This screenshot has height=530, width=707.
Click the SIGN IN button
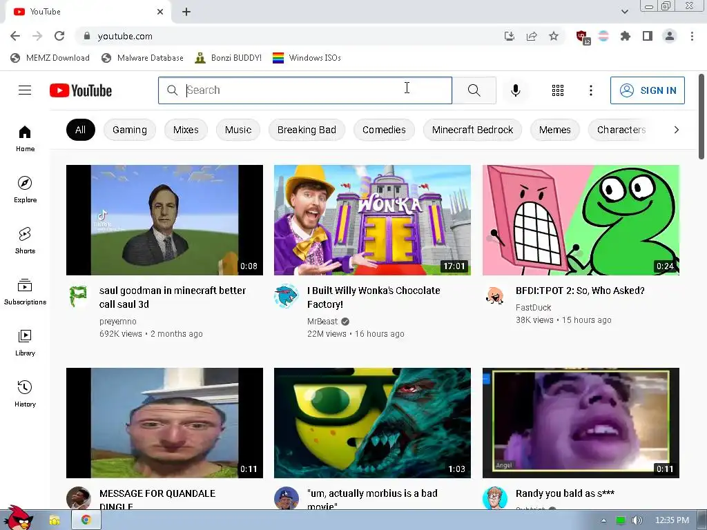click(648, 90)
